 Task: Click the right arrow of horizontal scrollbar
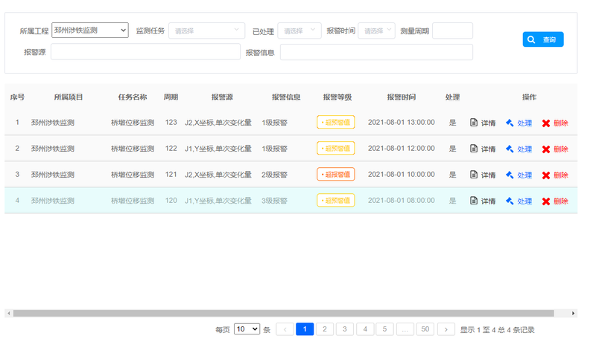click(x=573, y=313)
